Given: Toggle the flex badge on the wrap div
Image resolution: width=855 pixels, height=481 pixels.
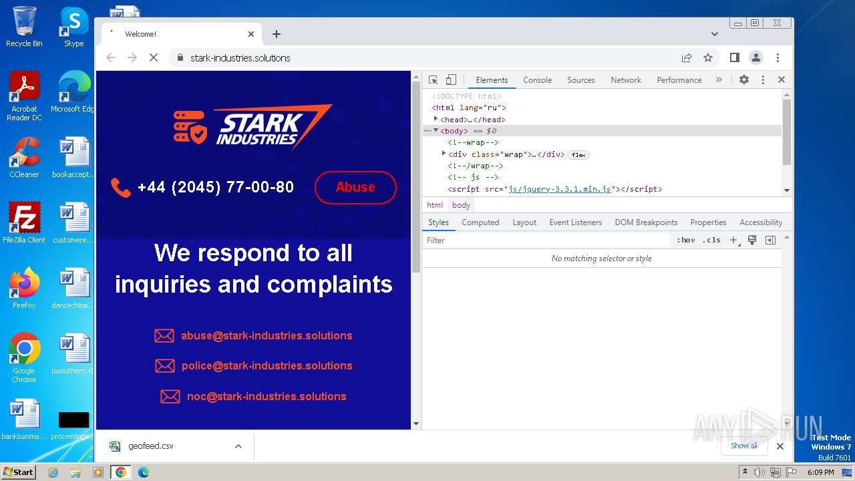Looking at the screenshot, I should pos(578,155).
